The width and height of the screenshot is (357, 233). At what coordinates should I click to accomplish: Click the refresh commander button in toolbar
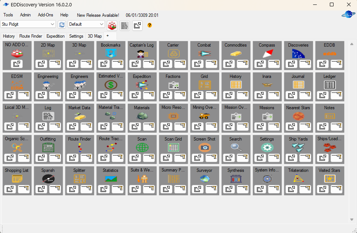point(62,24)
